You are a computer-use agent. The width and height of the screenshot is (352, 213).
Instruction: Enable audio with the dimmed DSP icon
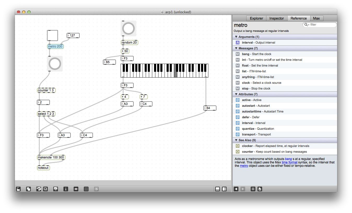point(96,189)
